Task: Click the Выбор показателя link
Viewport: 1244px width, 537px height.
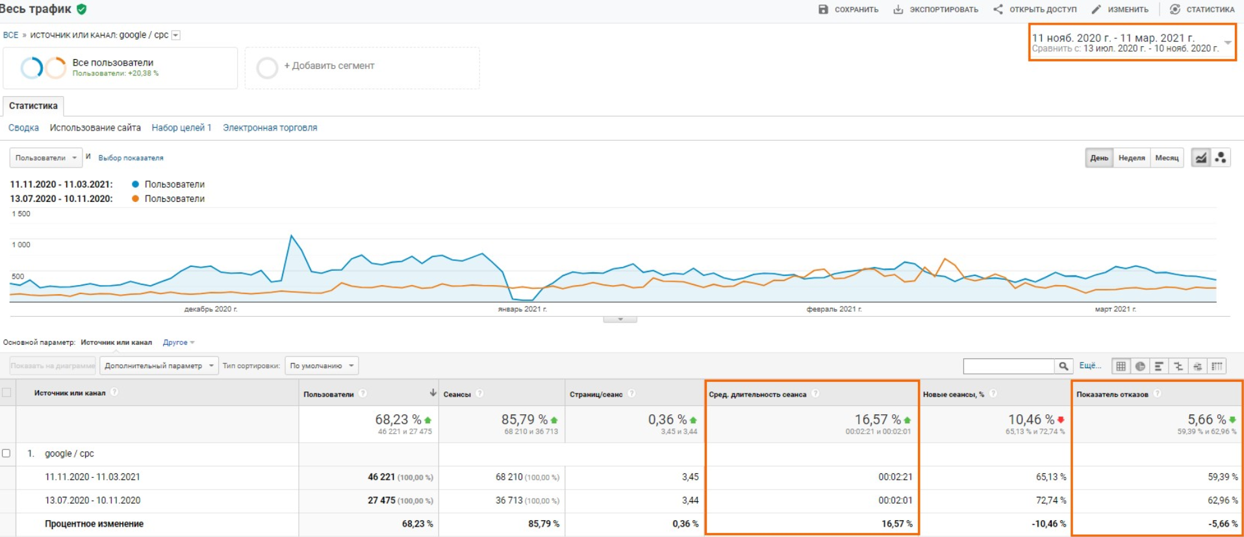Action: click(x=131, y=158)
